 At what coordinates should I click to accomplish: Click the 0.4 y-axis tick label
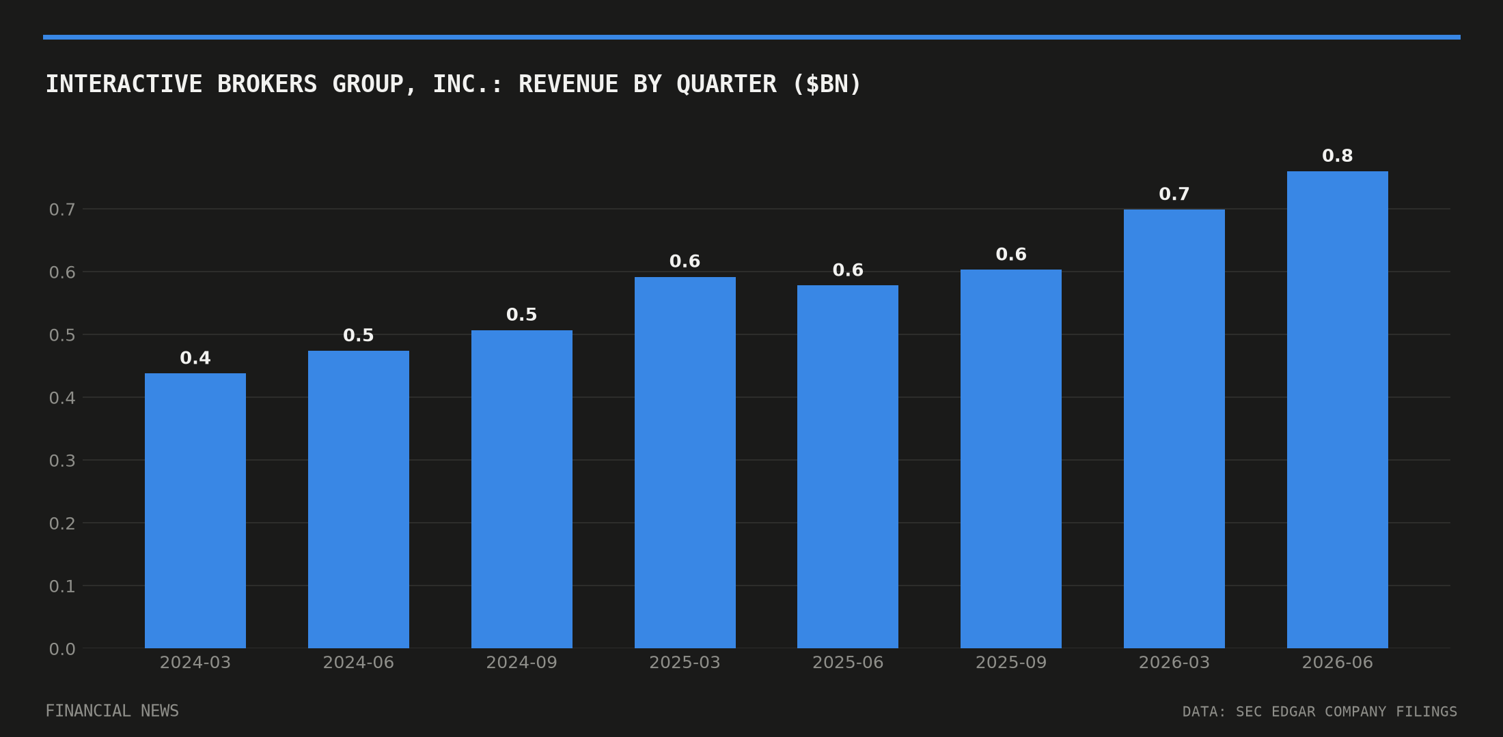[62, 398]
